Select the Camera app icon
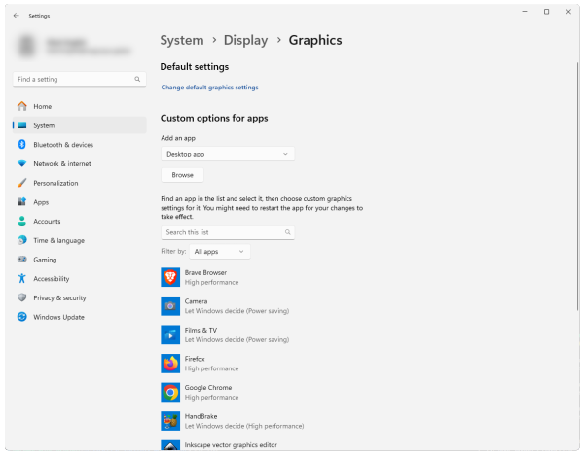The image size is (584, 455). 170,305
